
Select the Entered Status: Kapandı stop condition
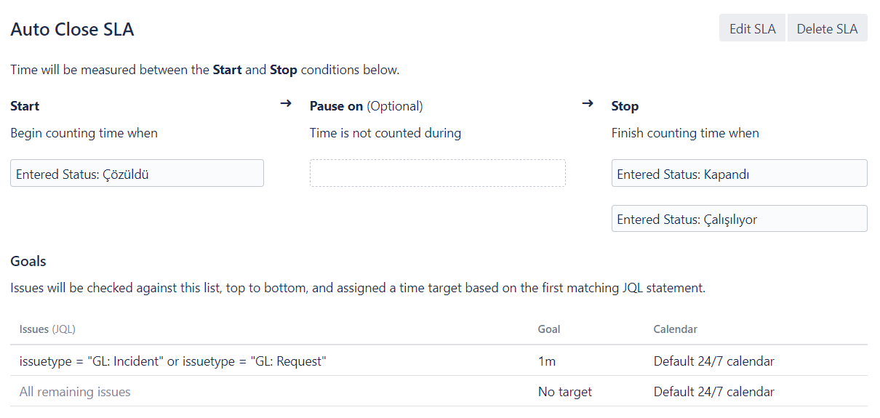(739, 174)
